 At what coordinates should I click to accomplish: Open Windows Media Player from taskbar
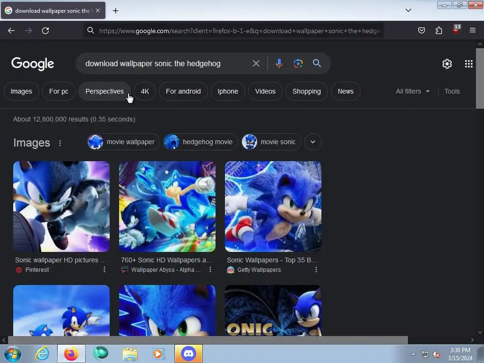coord(159,354)
